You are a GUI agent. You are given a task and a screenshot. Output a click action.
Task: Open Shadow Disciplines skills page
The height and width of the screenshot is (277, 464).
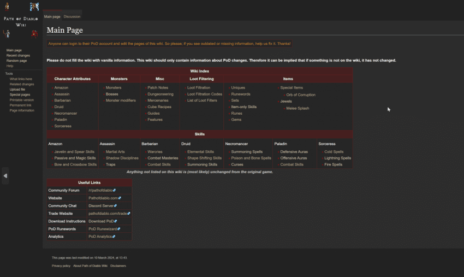[x=122, y=158]
